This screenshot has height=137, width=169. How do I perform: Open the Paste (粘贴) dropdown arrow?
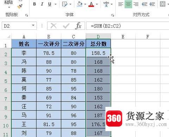9,7
